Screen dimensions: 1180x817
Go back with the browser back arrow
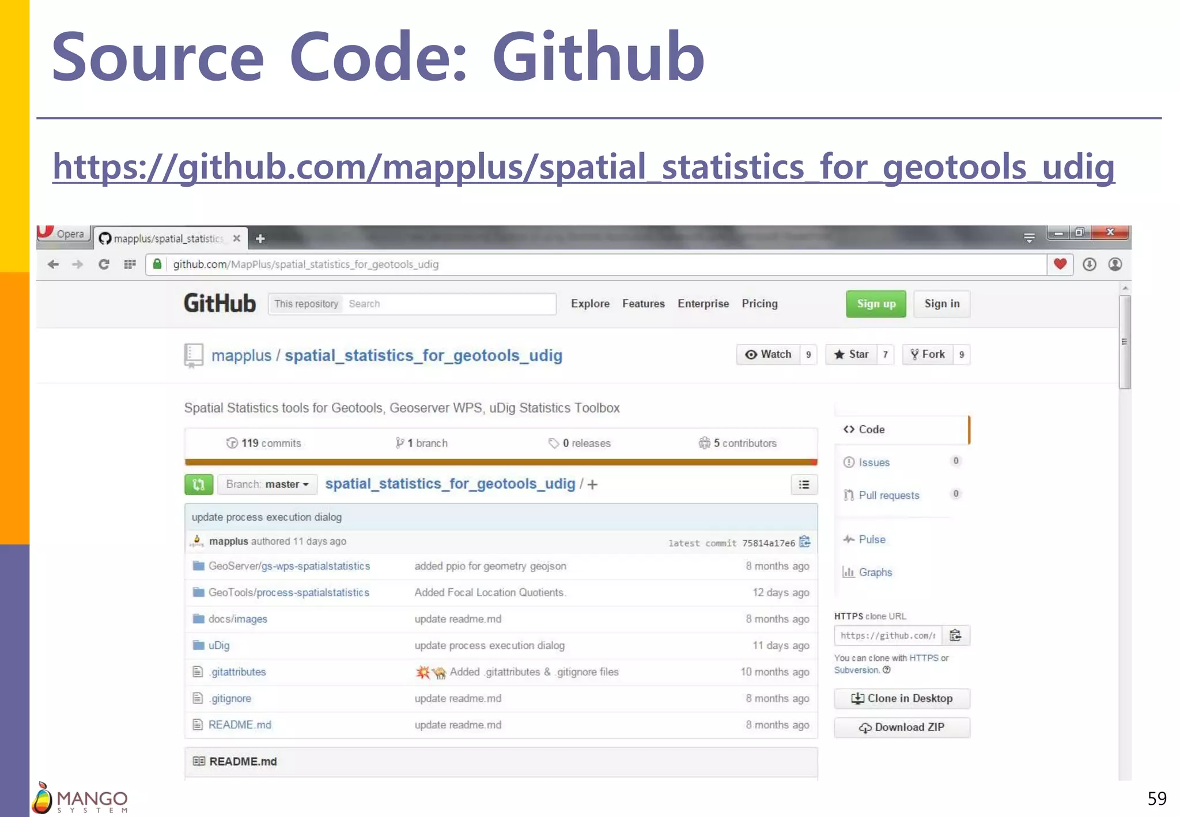point(53,264)
